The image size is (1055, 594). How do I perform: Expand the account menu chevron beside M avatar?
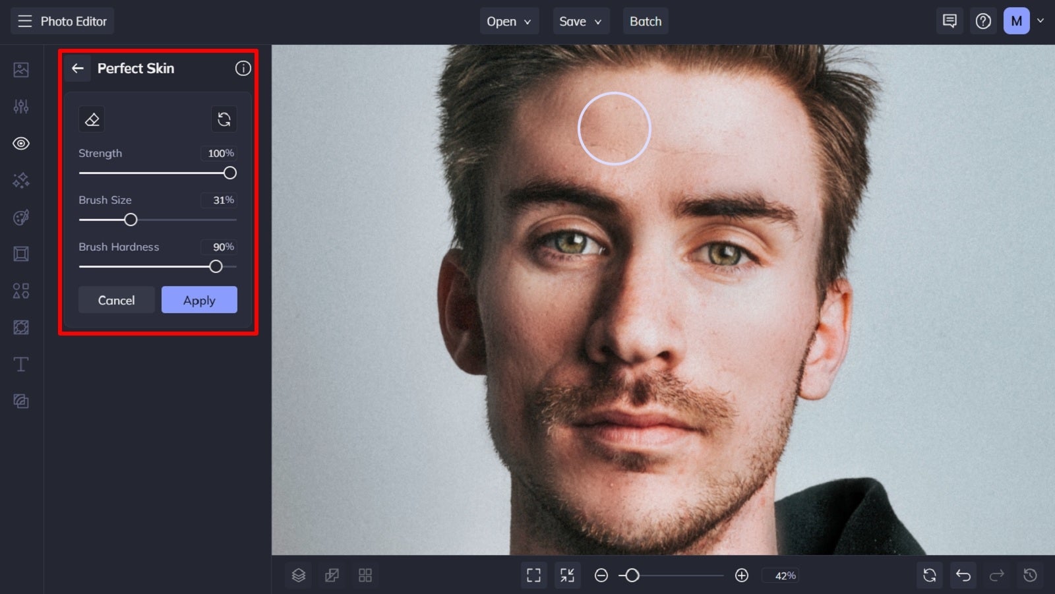(x=1040, y=21)
